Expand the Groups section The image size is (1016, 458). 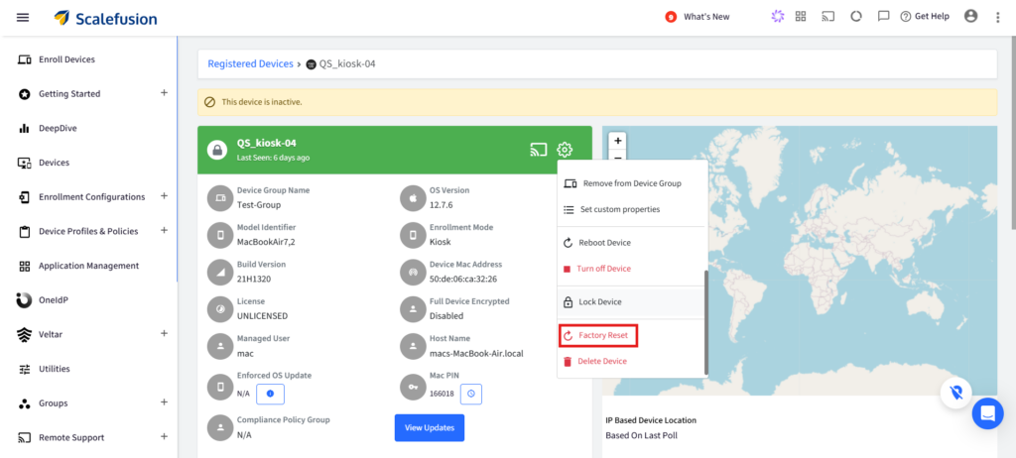pyautogui.click(x=164, y=402)
